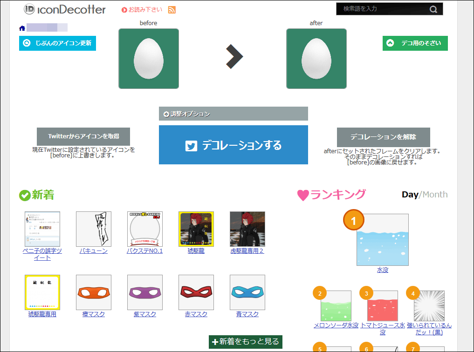Click the home breadcrumb icon
This screenshot has width=474, height=352.
pyautogui.click(x=21, y=28)
